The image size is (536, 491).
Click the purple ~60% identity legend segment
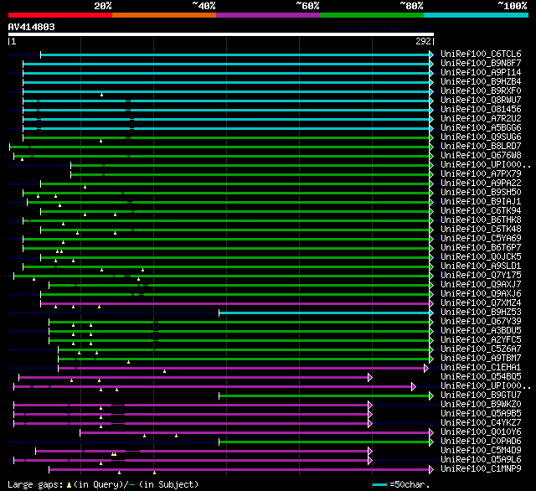[268, 15]
